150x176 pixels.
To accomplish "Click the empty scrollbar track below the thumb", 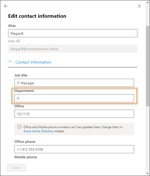I will tap(148, 139).
